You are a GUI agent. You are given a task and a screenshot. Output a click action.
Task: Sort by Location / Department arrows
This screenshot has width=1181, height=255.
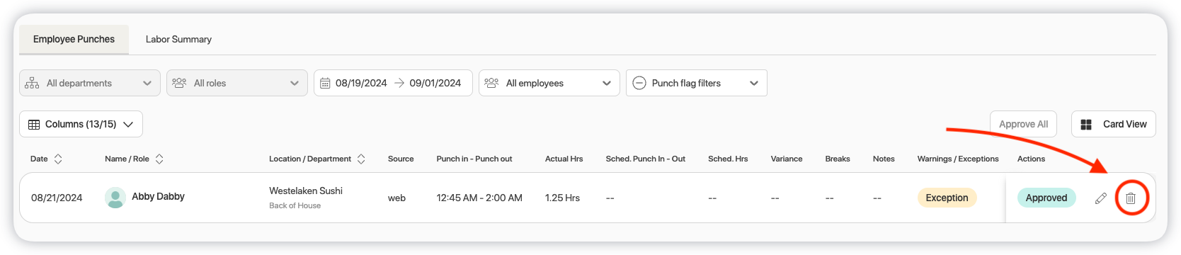tap(361, 159)
